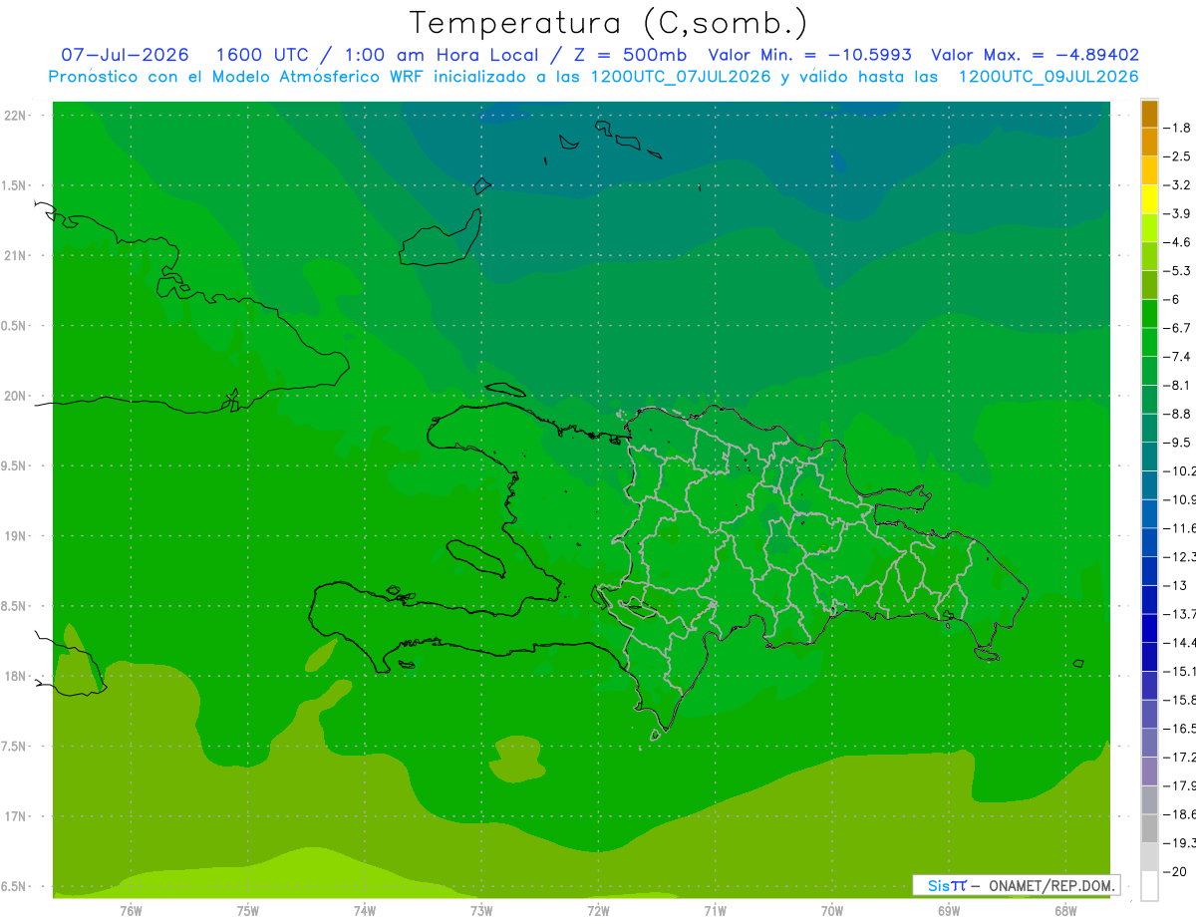
Task: Click the '20N' latitude label
Action: (14, 396)
